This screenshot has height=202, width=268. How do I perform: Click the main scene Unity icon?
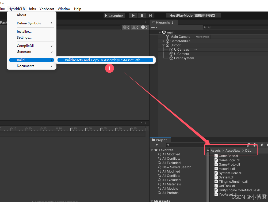click(164, 32)
